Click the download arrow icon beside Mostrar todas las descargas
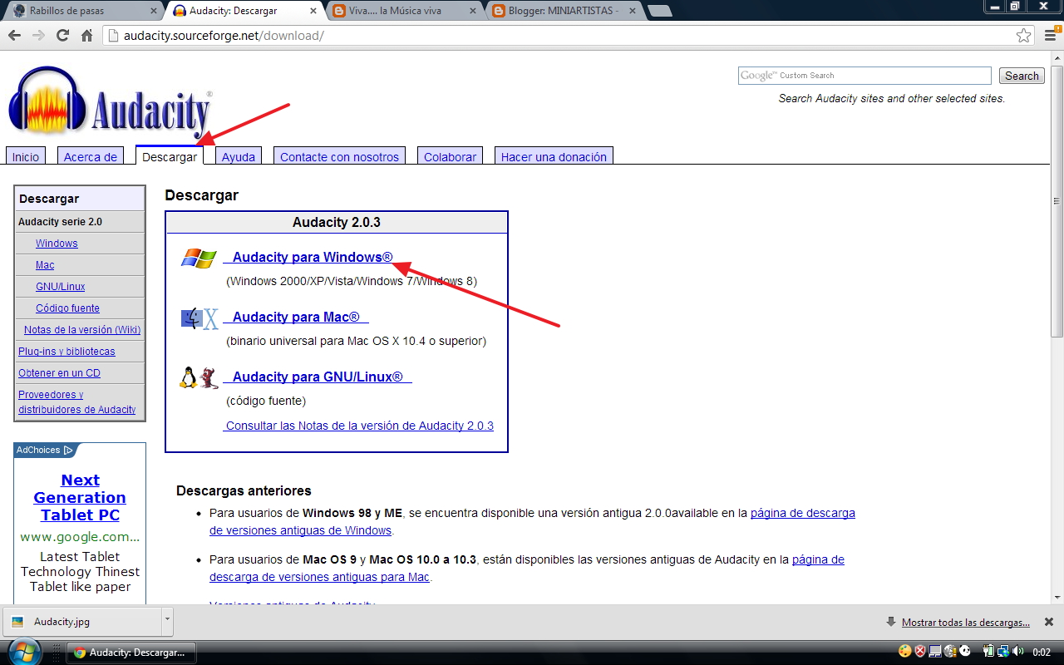Screen dimensions: 1064x665 891,622
